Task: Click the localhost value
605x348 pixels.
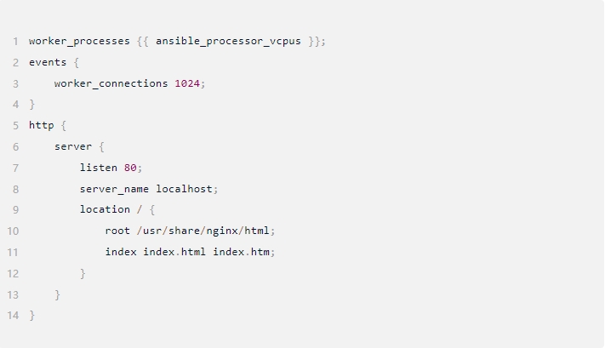Action: click(x=184, y=189)
